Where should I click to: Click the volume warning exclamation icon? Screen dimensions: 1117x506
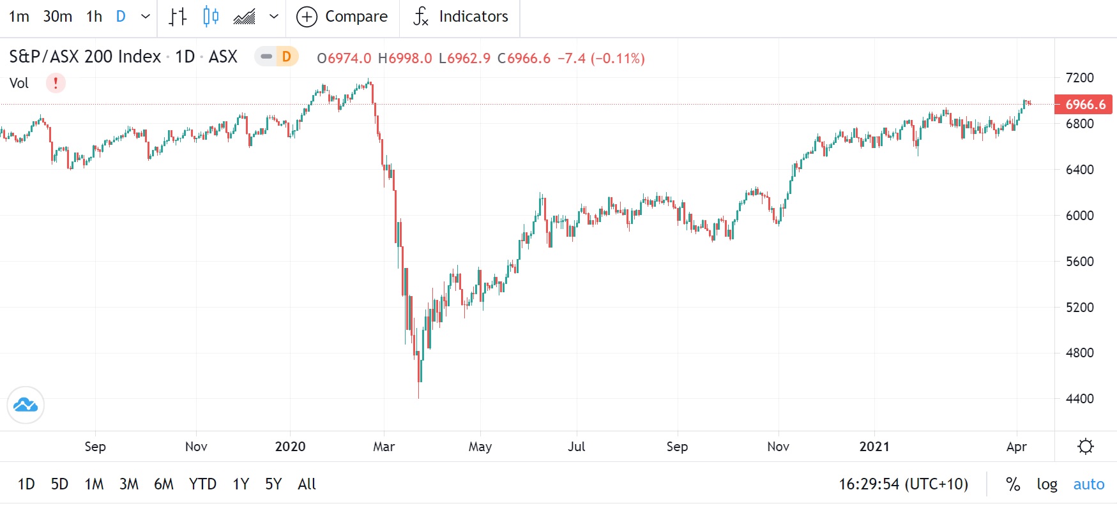click(56, 83)
